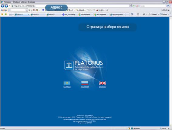Select the Russian flag icon

pyautogui.click(x=85, y=83)
